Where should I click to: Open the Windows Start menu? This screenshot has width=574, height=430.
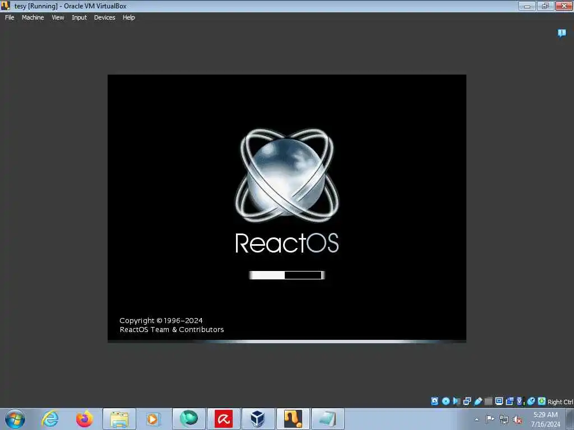point(15,419)
